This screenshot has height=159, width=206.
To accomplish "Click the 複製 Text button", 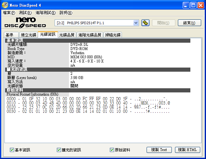I will pyautogui.click(x=159, y=150).
